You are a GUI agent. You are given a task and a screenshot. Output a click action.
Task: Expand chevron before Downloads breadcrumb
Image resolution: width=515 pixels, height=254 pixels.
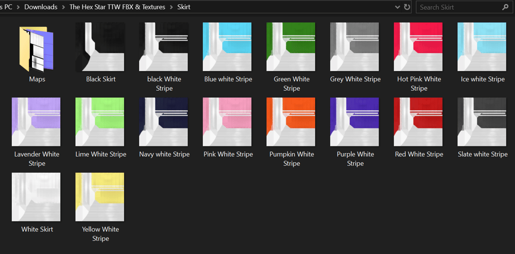19,7
